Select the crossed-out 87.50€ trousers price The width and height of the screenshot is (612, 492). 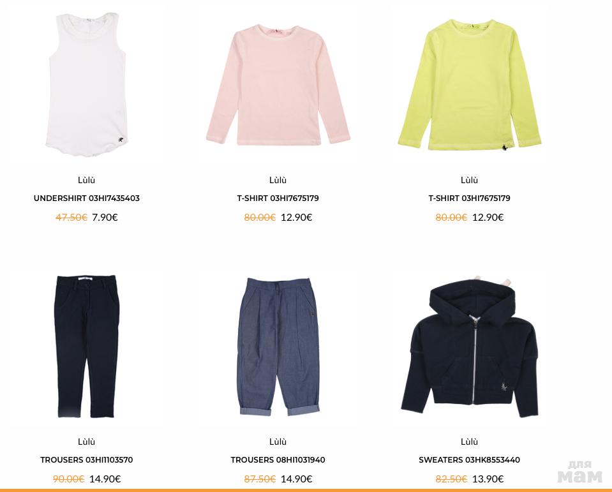[260, 479]
